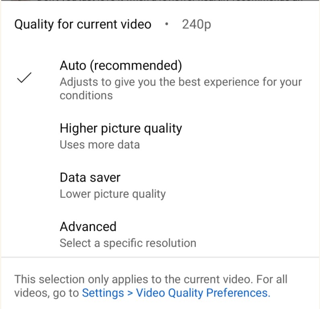Open Settings > Video Quality Preferences link
The image size is (320, 309).
point(176,293)
